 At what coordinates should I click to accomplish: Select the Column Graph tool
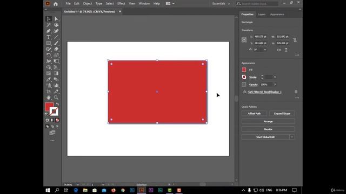(x=56, y=85)
